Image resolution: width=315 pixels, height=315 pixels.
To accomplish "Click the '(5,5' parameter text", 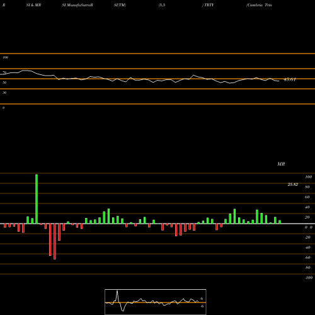I will (162, 5).
